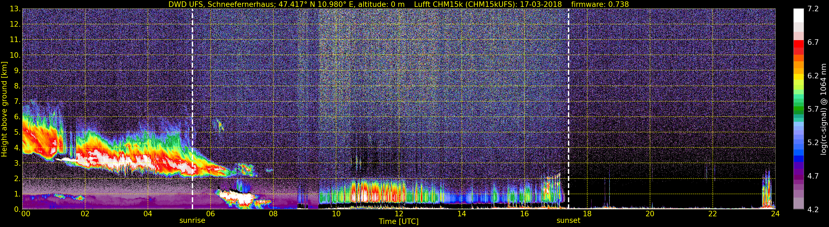This screenshot has width=829, height=227.
Task: Click the x-axis tick label '04'
Action: [148, 214]
